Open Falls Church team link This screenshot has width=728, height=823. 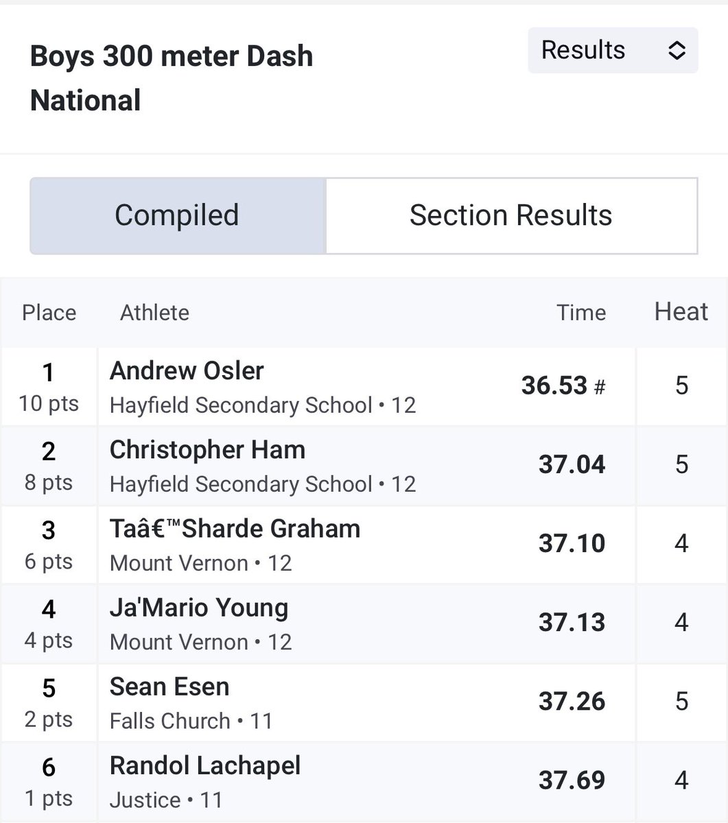(x=169, y=721)
